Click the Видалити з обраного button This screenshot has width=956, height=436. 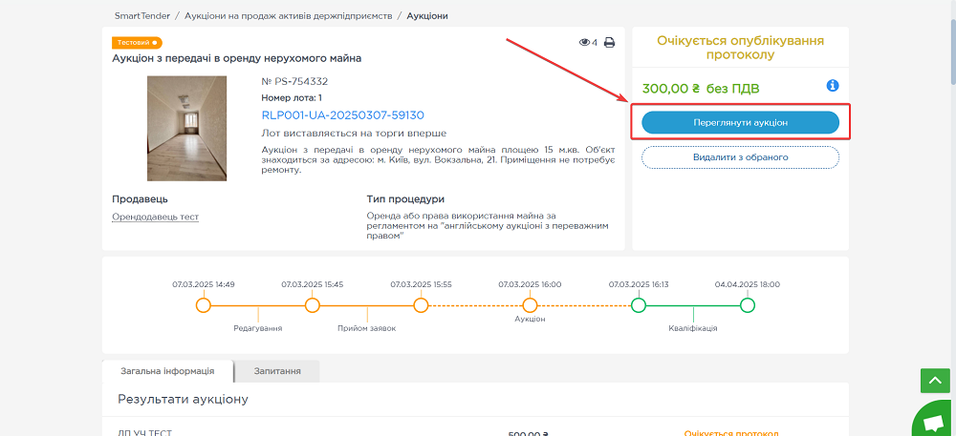pos(740,156)
